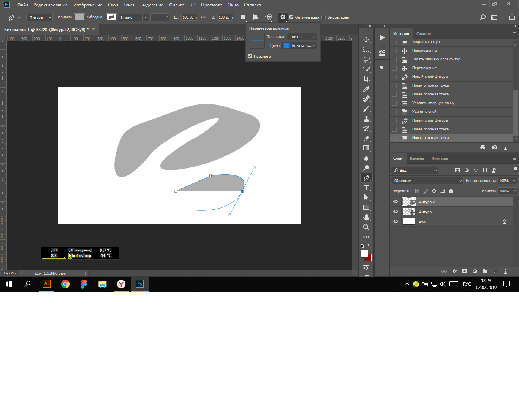Switch to the Контуры tab
This screenshot has height=414, width=519.
(x=440, y=158)
